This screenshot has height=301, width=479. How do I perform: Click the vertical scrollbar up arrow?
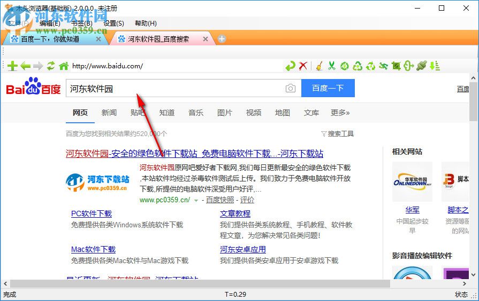474,78
